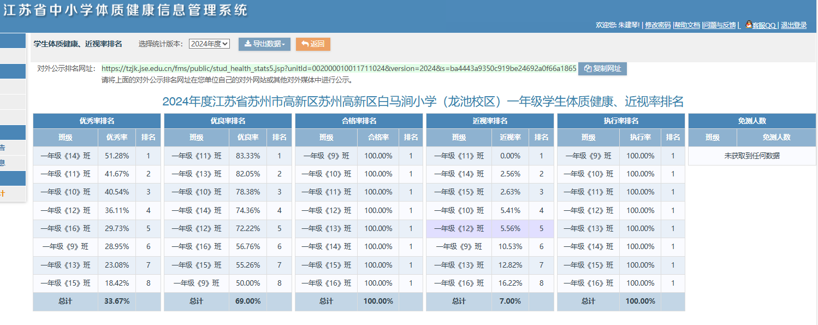This screenshot has width=818, height=325.
Task: Click the orange 返回 button
Action: tap(313, 44)
